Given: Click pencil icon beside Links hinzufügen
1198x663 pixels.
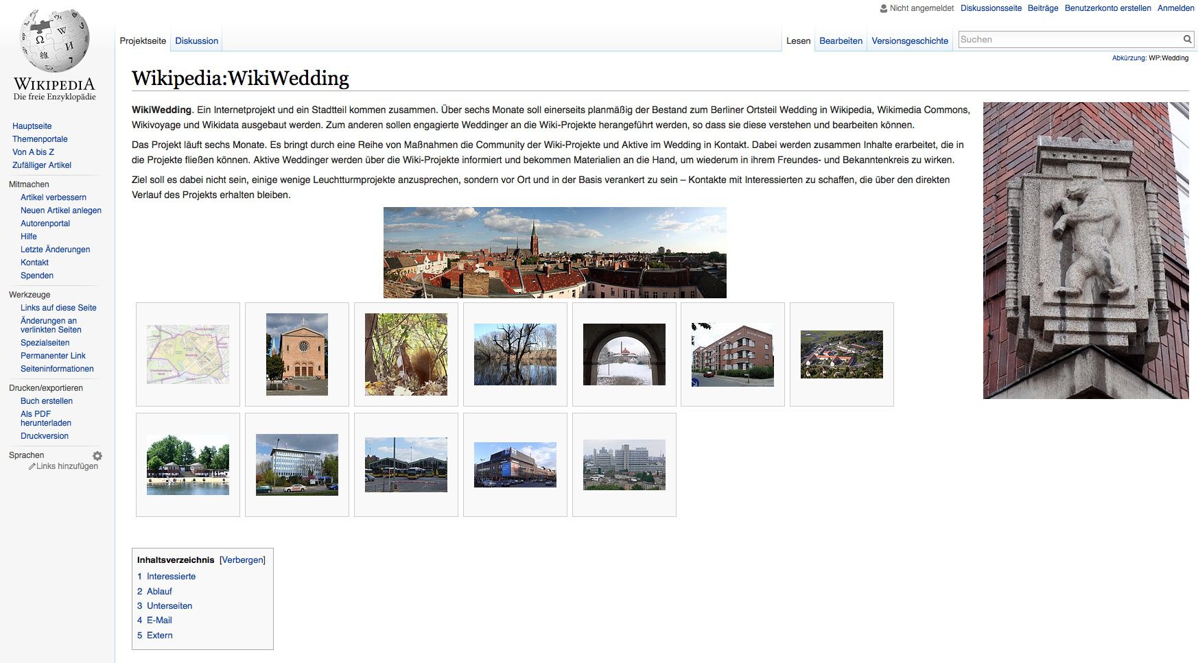Looking at the screenshot, I should tap(32, 466).
